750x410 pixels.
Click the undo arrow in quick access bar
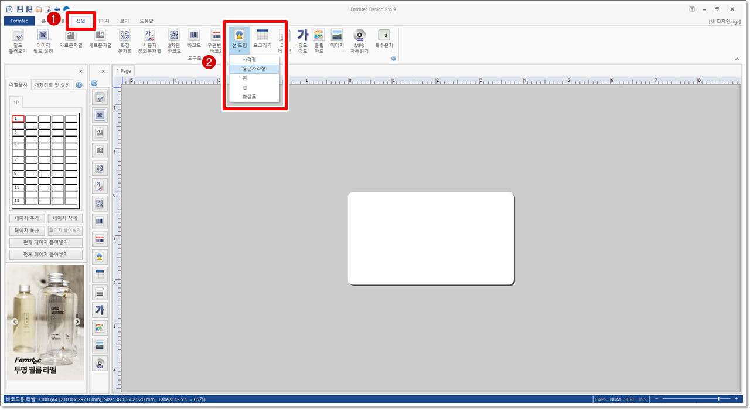(x=57, y=9)
